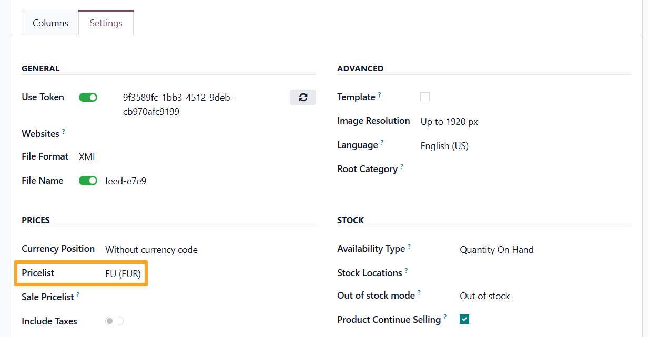Show the Sale Pricelist help tooltip icon

78,294
